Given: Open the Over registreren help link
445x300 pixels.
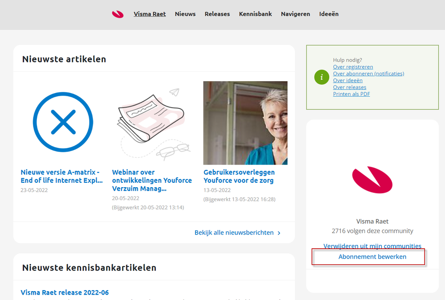Looking at the screenshot, I should pos(353,67).
